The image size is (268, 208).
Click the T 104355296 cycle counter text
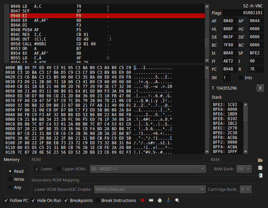[224, 88]
